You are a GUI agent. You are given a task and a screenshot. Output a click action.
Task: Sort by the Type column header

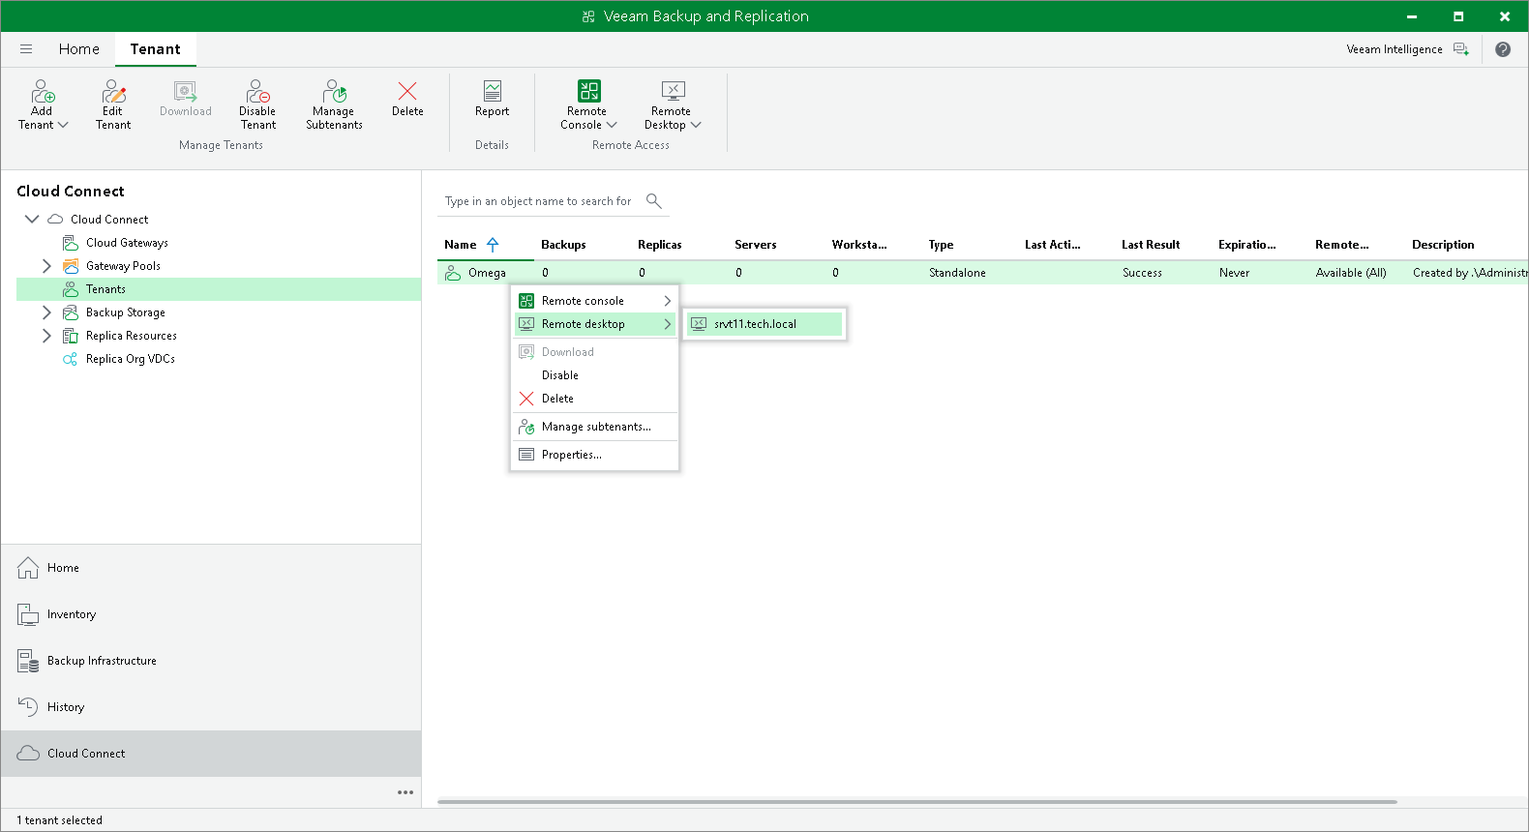pyautogui.click(x=941, y=245)
